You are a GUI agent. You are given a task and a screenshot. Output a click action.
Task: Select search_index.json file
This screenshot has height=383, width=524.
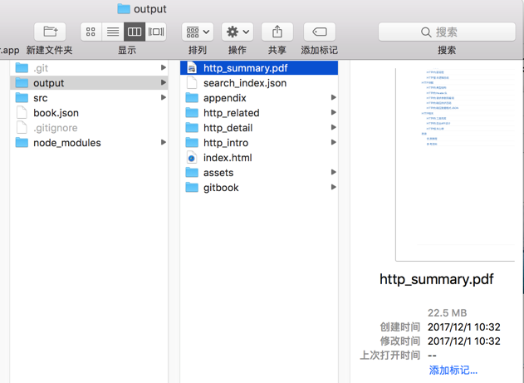[x=259, y=83]
